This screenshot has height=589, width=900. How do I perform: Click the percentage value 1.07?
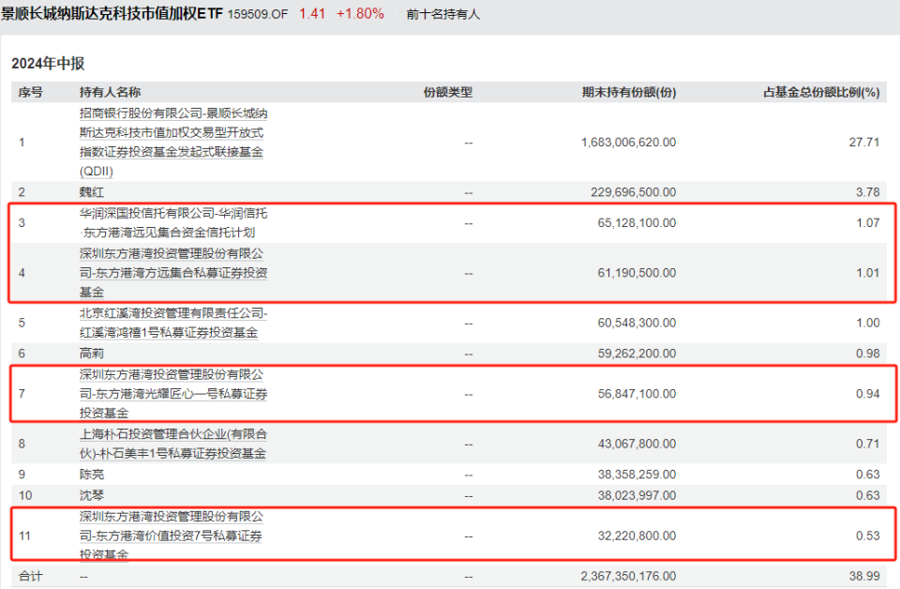(868, 222)
